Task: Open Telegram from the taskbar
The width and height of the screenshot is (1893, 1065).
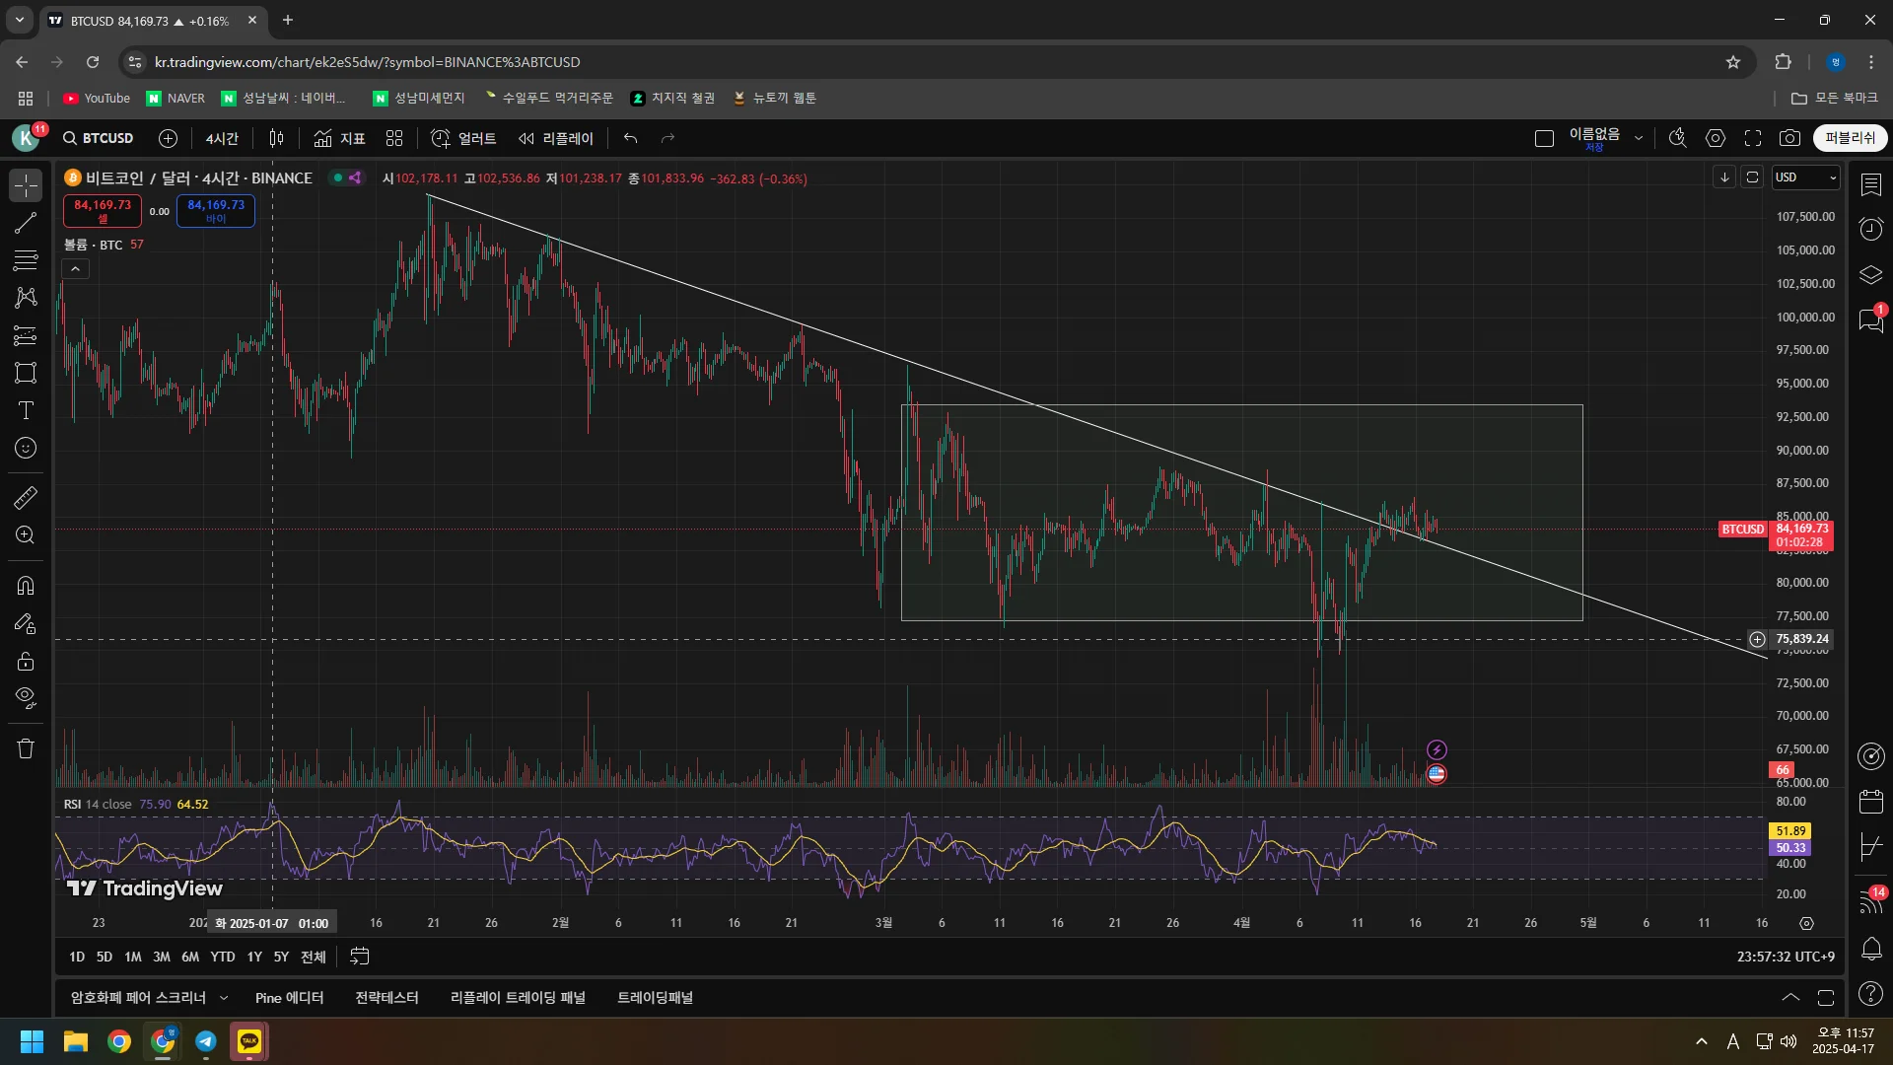Action: (x=206, y=1041)
